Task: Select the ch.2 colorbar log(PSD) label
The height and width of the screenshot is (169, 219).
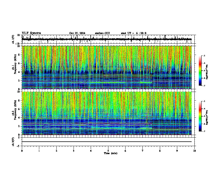Action: (207, 118)
